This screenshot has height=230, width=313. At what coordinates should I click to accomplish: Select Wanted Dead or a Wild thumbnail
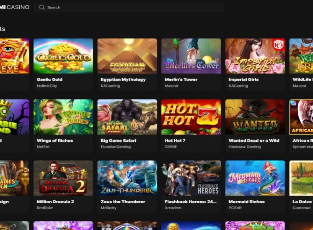coord(255,117)
